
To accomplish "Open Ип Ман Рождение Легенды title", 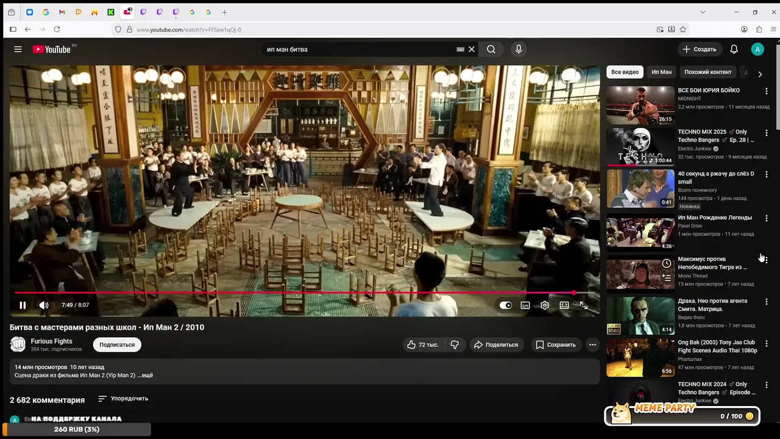I will [x=715, y=218].
